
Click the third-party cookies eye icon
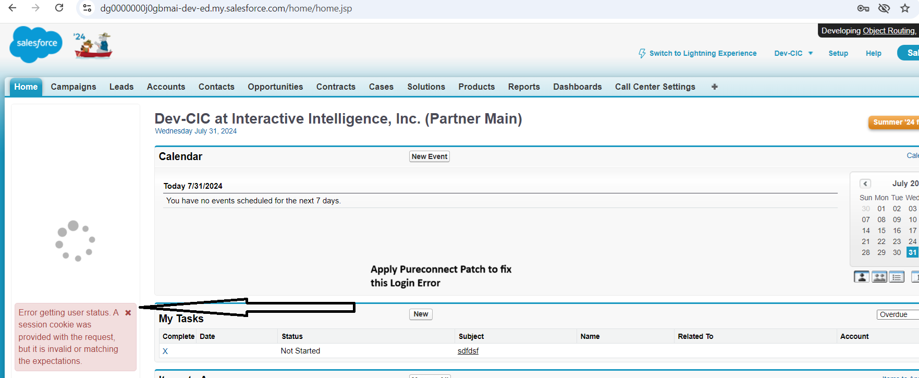[x=884, y=8]
